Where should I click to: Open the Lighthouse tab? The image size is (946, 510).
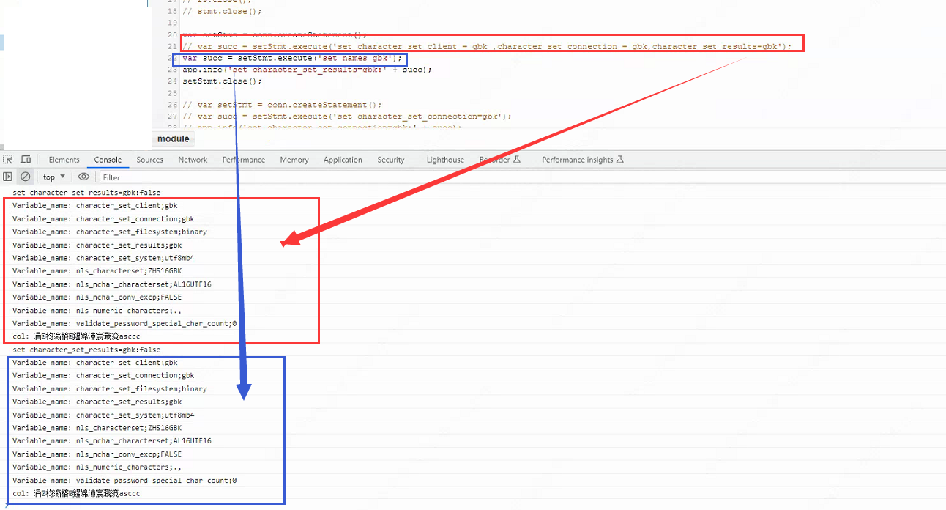[445, 160]
